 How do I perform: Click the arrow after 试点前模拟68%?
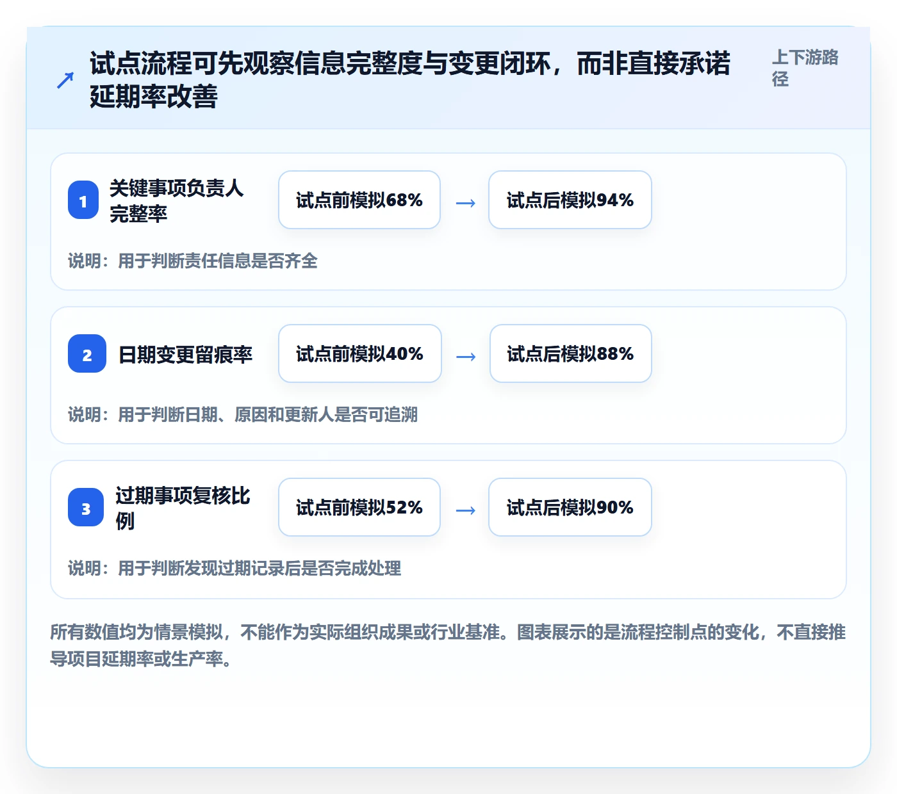(465, 203)
